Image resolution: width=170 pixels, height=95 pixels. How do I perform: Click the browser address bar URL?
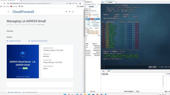click(30, 3)
